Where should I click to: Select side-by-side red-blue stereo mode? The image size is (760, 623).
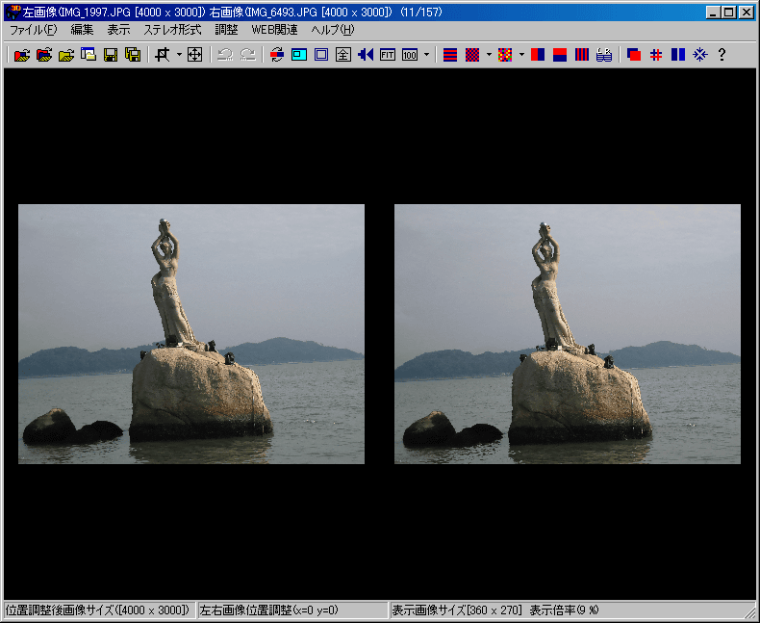point(538,54)
